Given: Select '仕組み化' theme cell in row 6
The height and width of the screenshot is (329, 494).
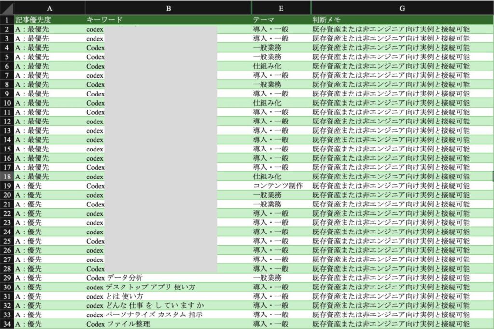Looking at the screenshot, I should [x=281, y=66].
